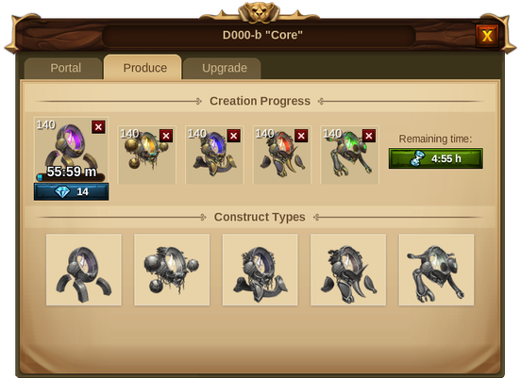Click the queued green walker construct
The image size is (521, 378).
click(349, 155)
